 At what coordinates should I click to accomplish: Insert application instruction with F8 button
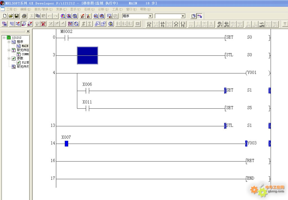click(183, 24)
